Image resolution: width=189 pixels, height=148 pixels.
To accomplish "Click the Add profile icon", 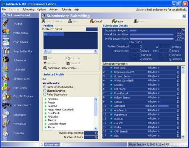I will pyautogui.click(x=45, y=58).
